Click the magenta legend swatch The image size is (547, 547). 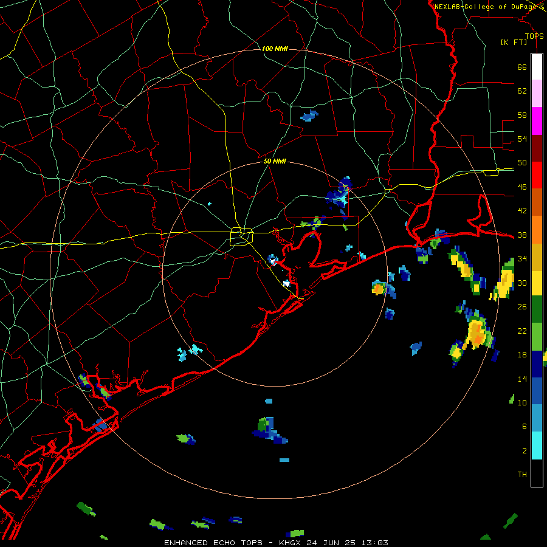537,121
